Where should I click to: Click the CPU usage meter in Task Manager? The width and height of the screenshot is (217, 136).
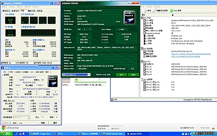[11, 20]
